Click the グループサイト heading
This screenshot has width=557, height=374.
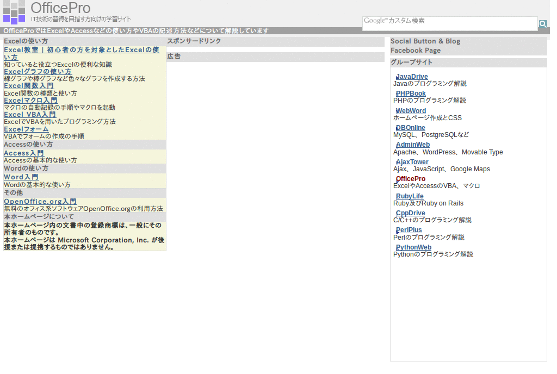pyautogui.click(x=411, y=62)
